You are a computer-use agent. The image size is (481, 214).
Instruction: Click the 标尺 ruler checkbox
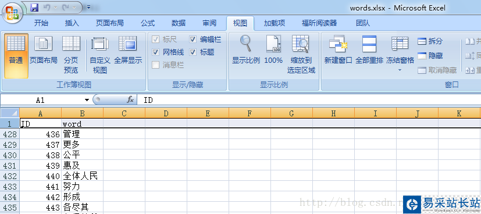point(155,39)
